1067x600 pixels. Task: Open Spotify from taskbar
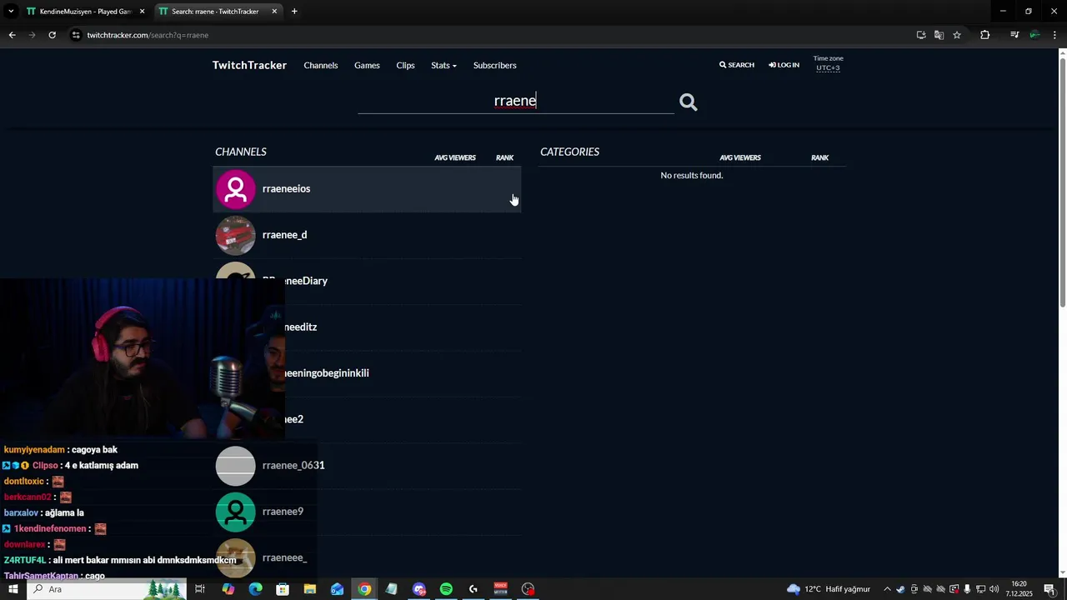click(446, 589)
